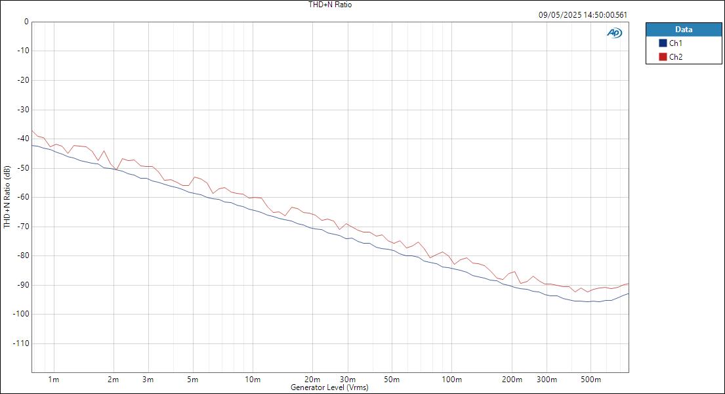
Task: Select the blue Ch1 color swatch
Action: point(662,41)
